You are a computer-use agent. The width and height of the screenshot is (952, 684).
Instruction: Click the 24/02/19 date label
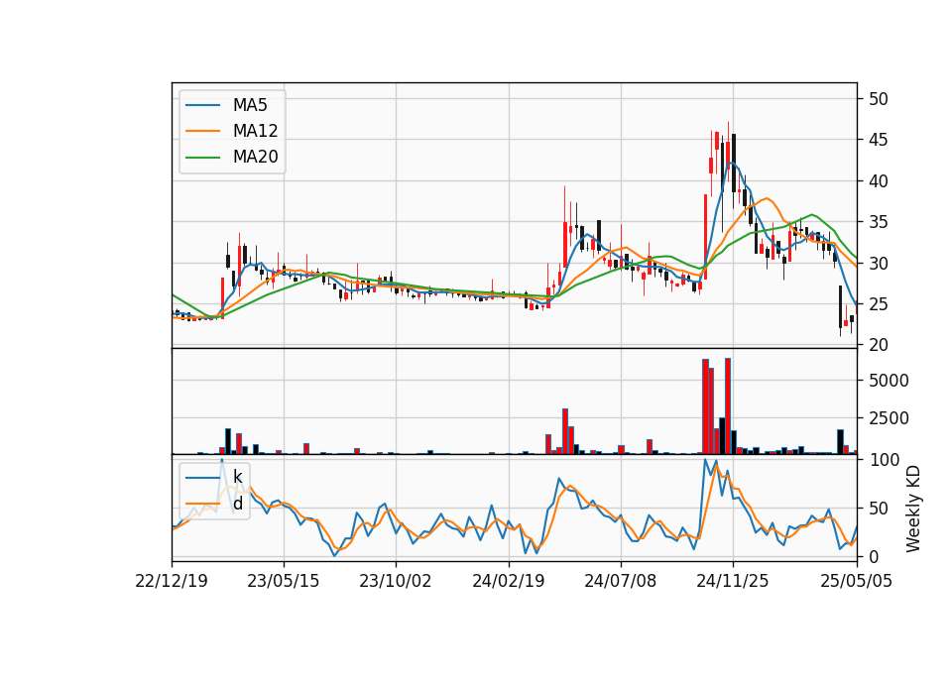508,581
